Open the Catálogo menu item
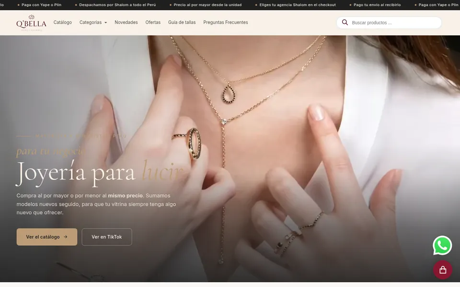 [x=62, y=22]
